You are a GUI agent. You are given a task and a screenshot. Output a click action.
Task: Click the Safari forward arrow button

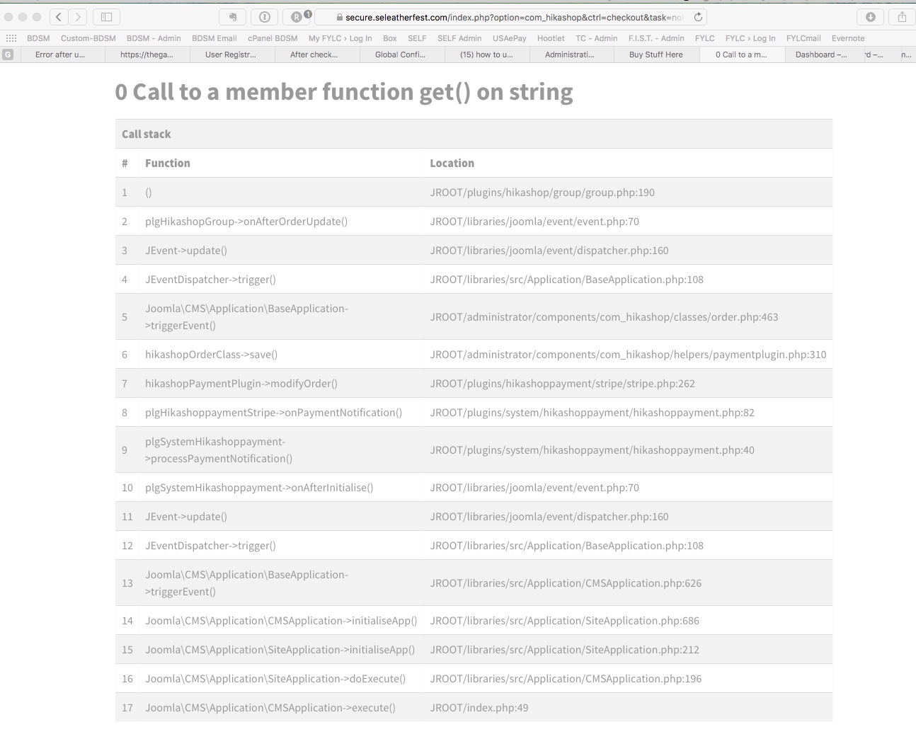79,17
